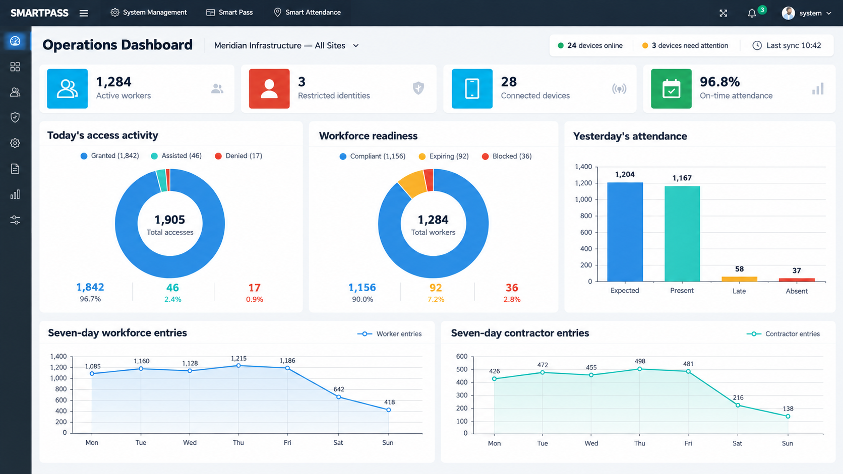The width and height of the screenshot is (843, 474).
Task: Open the gear settings icon in sidebar
Action: (x=15, y=143)
